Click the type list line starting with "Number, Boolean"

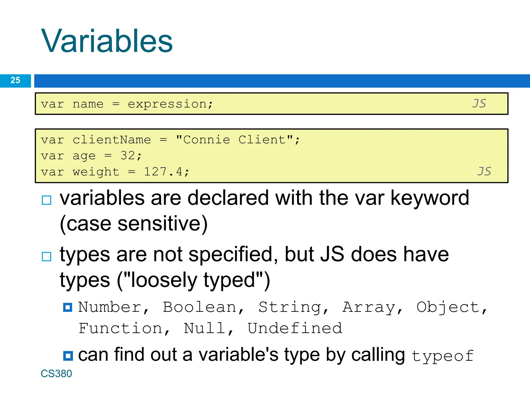tap(283, 308)
